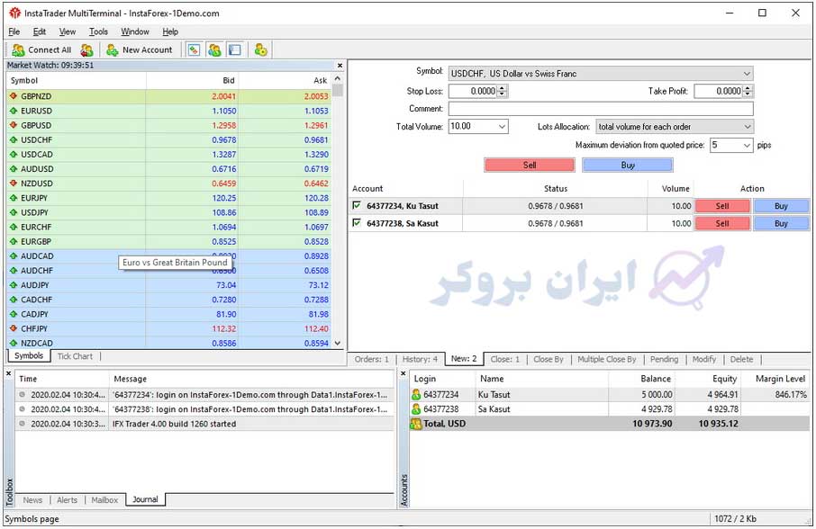Image resolution: width=816 pixels, height=529 pixels.
Task: Click the EURJPY symbol direction icon
Action: (x=14, y=198)
